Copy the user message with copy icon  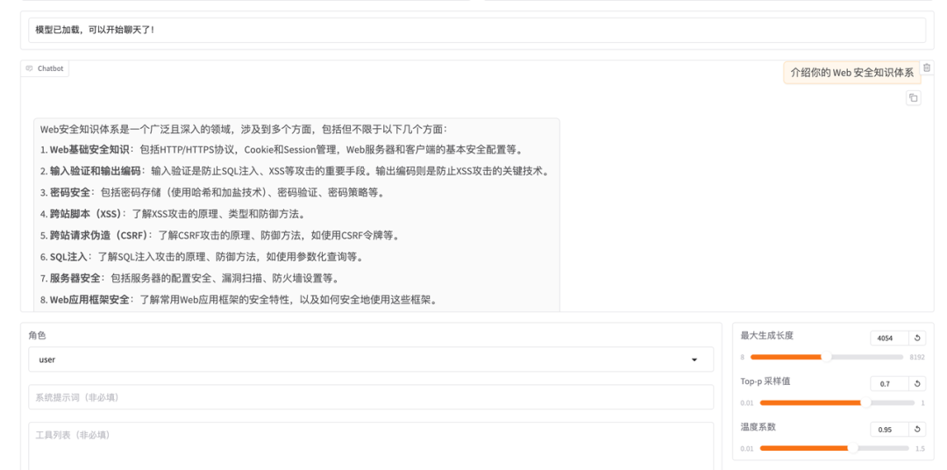(913, 97)
